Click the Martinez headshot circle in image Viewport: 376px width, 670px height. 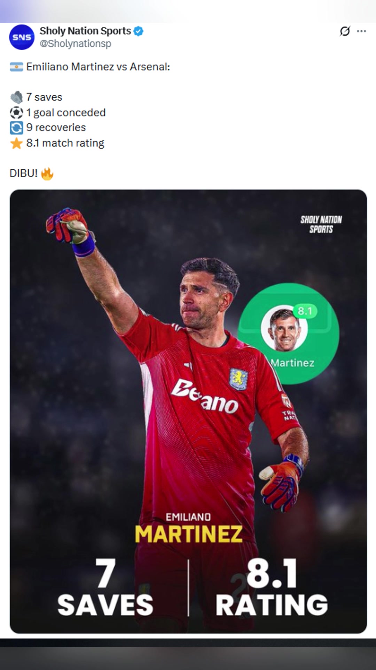pyautogui.click(x=284, y=329)
